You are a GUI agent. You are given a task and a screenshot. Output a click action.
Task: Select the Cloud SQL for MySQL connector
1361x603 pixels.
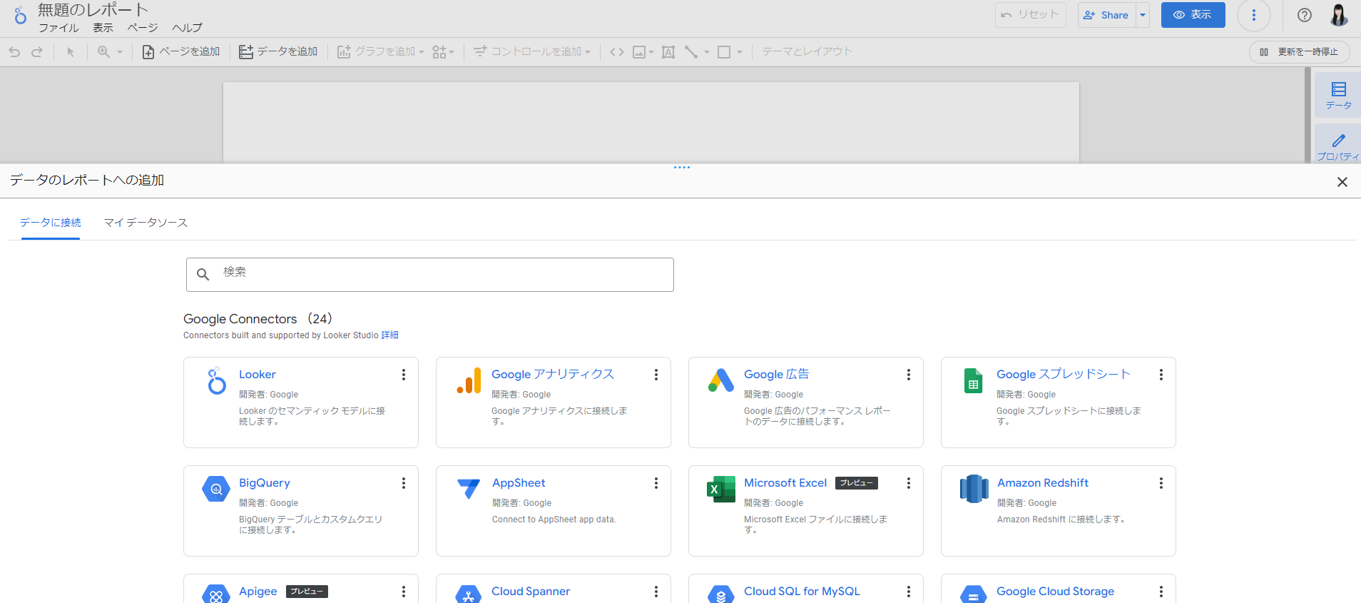tap(802, 592)
